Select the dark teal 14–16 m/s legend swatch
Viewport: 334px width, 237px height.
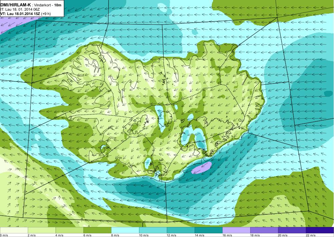[209, 230]
